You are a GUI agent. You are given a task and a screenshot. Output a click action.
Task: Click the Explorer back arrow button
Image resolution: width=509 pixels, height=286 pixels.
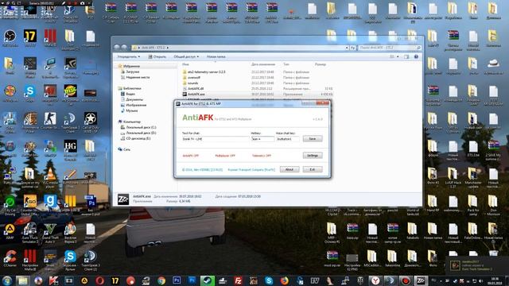pyautogui.click(x=117, y=48)
